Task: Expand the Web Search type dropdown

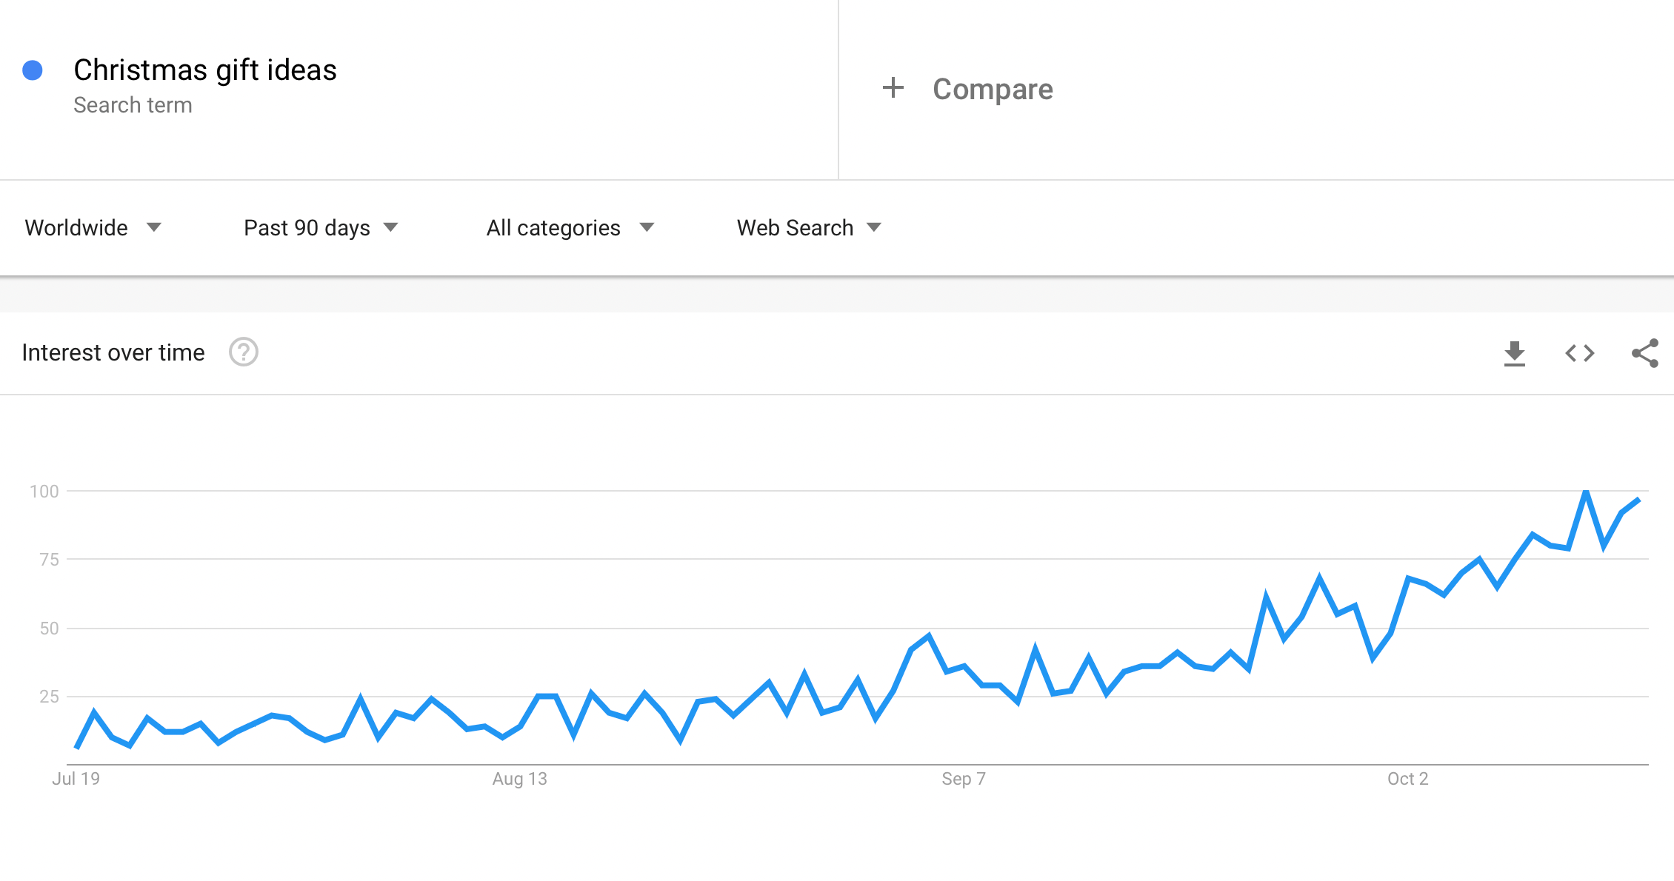Action: coord(809,227)
